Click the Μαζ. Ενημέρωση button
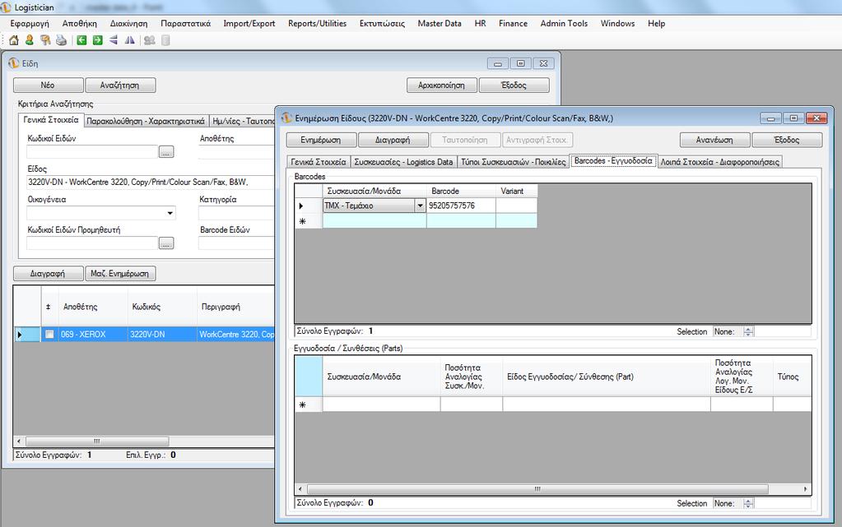 [x=119, y=274]
